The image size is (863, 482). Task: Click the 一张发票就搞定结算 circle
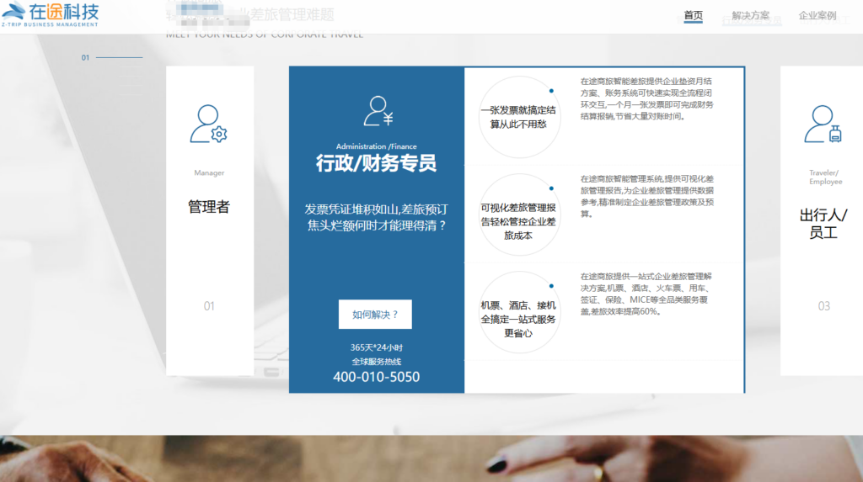(x=518, y=117)
